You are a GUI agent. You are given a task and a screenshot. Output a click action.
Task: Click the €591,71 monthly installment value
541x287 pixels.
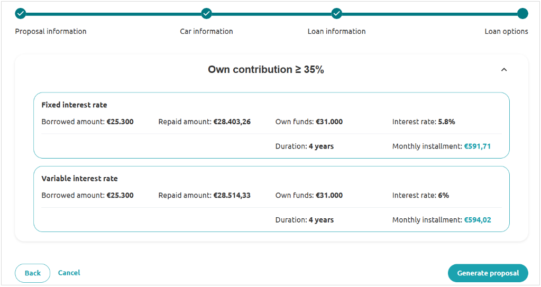point(477,146)
